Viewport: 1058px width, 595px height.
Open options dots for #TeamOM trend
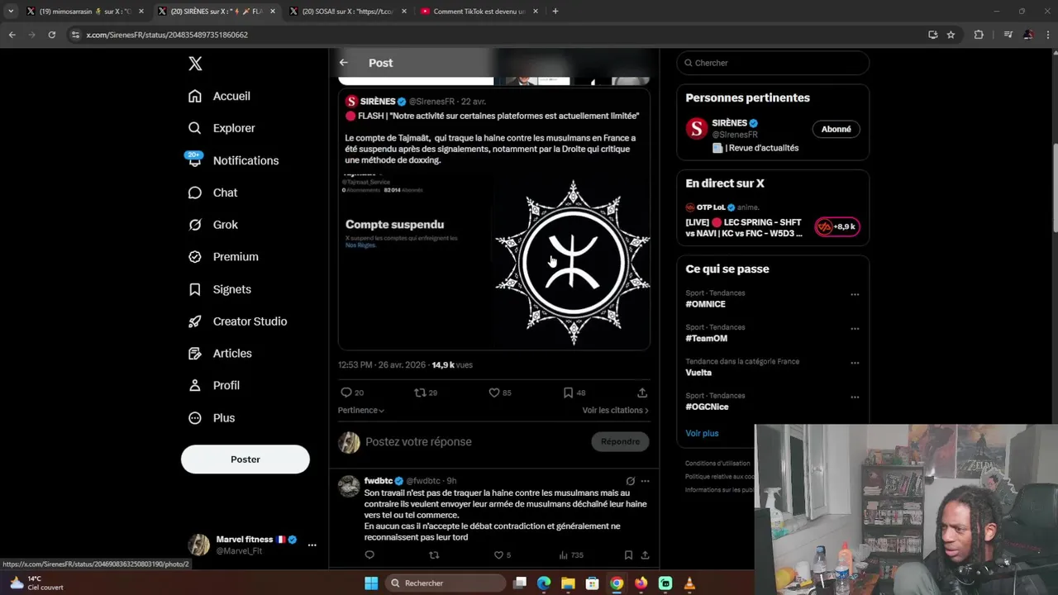[x=855, y=328]
